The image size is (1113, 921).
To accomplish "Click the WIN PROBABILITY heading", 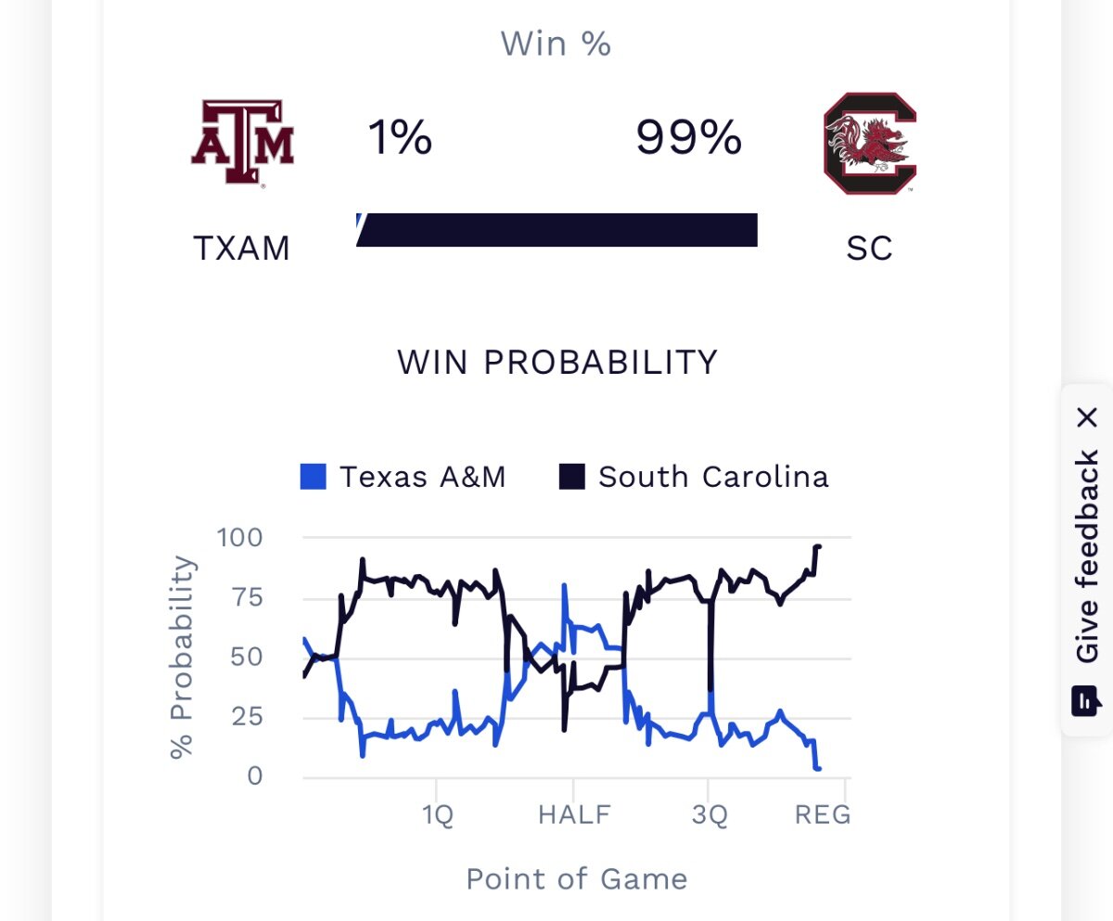I will tap(557, 363).
